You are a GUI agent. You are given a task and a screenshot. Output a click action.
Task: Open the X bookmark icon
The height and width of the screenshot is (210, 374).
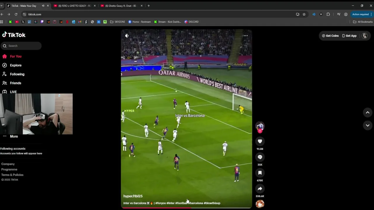23,22
